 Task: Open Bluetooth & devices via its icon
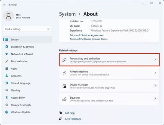pyautogui.click(x=7, y=47)
